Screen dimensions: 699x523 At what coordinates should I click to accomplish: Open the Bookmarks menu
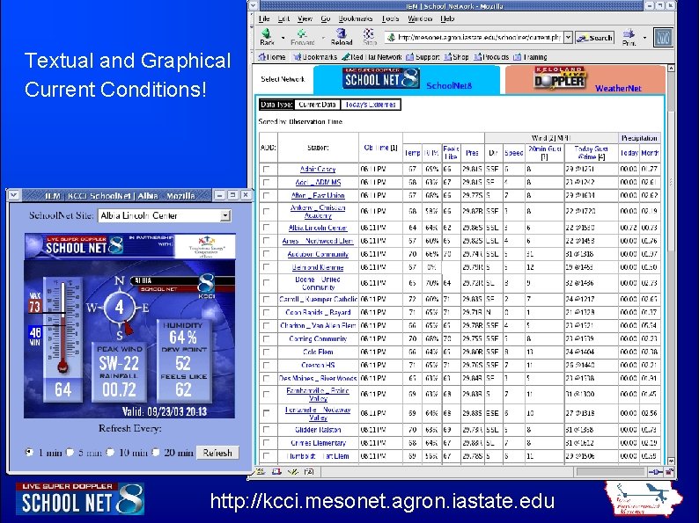click(x=356, y=18)
